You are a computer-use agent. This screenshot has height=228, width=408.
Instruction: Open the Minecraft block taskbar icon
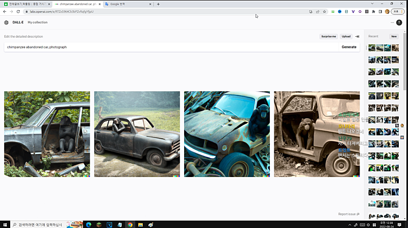click(x=99, y=224)
